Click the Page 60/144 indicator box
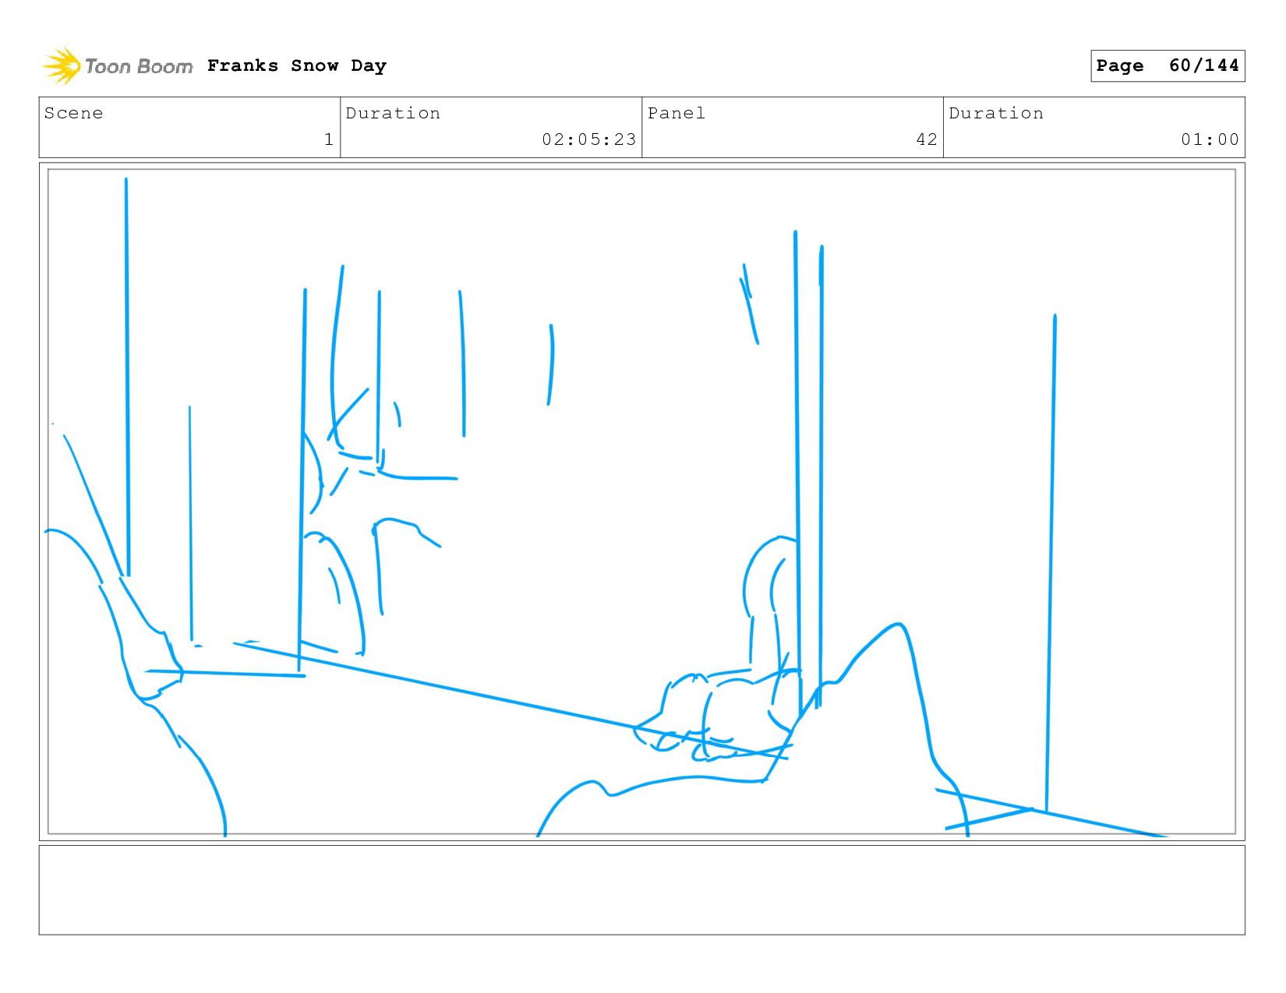 [x=1168, y=65]
